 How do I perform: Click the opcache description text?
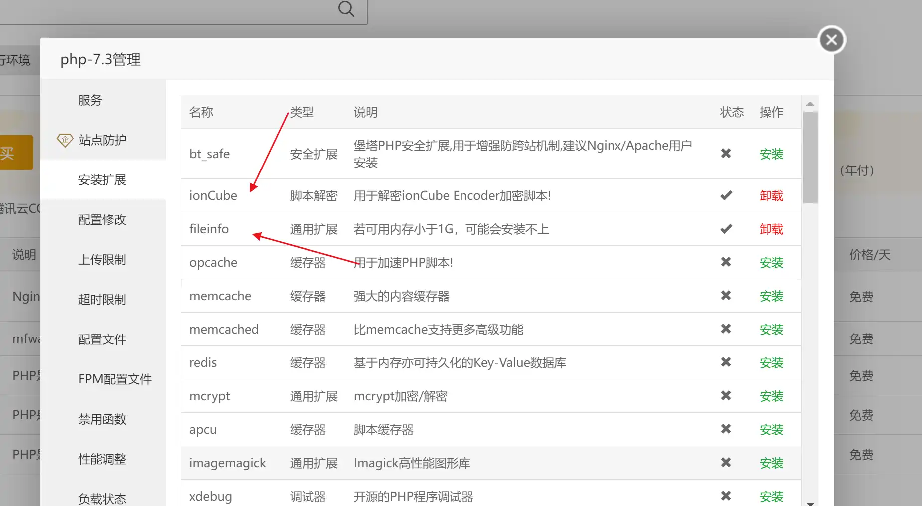click(403, 263)
